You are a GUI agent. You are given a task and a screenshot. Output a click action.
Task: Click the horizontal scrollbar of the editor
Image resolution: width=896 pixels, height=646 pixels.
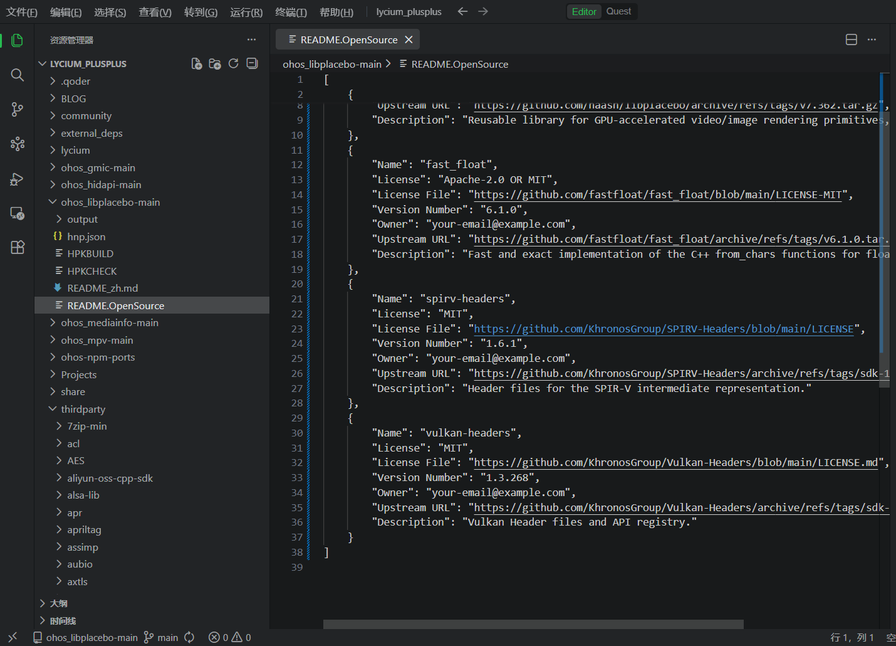click(533, 624)
